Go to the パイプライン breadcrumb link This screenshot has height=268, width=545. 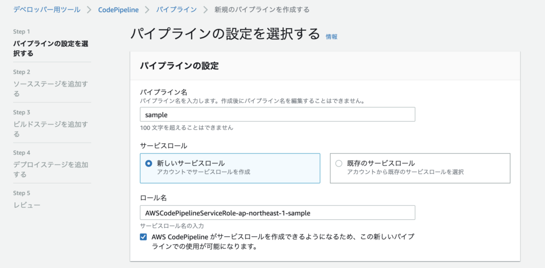[176, 10]
